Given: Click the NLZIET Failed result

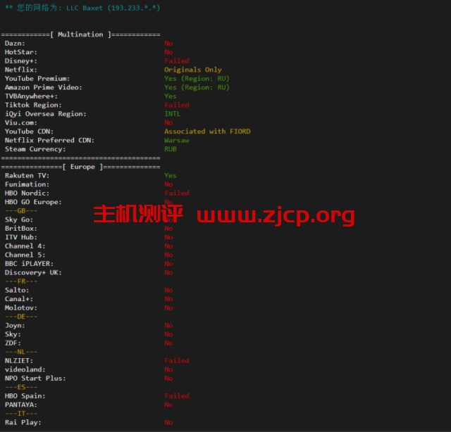Looking at the screenshot, I should coord(177,361).
